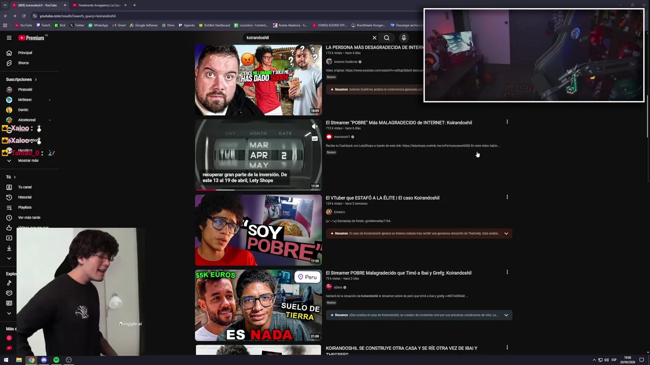Open more options for 'SE CONSTRUYE OTRA CASA' video
This screenshot has width=650, height=365.
tap(507, 348)
